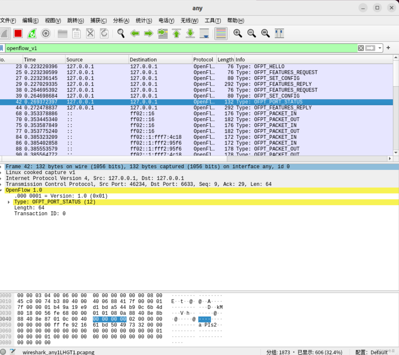
Task: Close this capture file with the X icon
Action: [x=90, y=33]
